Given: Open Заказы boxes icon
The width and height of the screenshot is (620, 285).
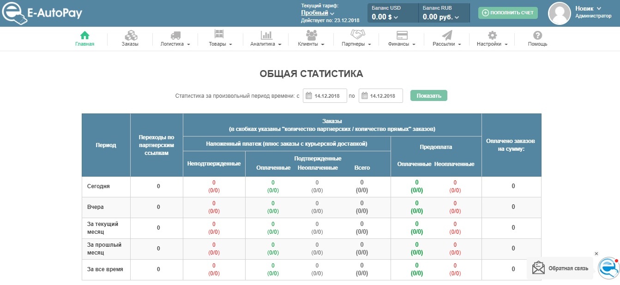Looking at the screenshot, I should (130, 36).
